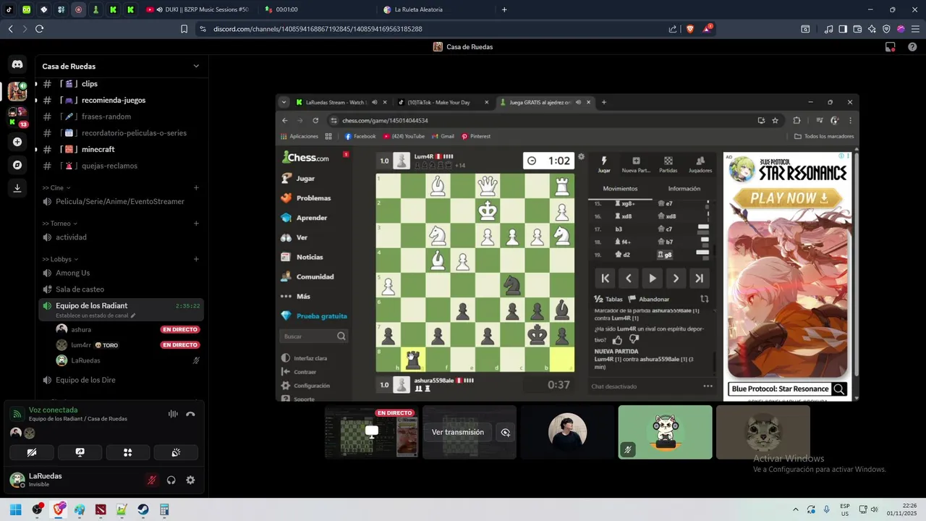Open Discord inbox icon at top right
The height and width of the screenshot is (521, 926).
(x=891, y=47)
